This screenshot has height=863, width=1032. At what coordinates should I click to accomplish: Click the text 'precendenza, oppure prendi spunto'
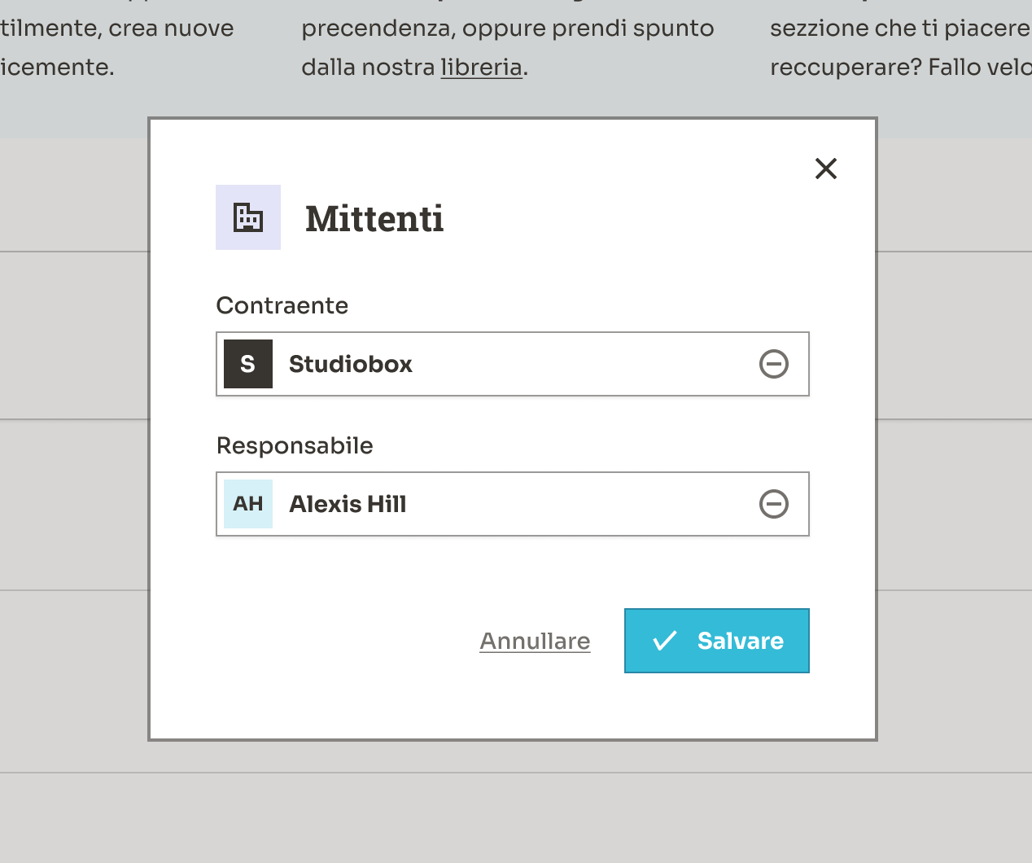click(x=507, y=28)
